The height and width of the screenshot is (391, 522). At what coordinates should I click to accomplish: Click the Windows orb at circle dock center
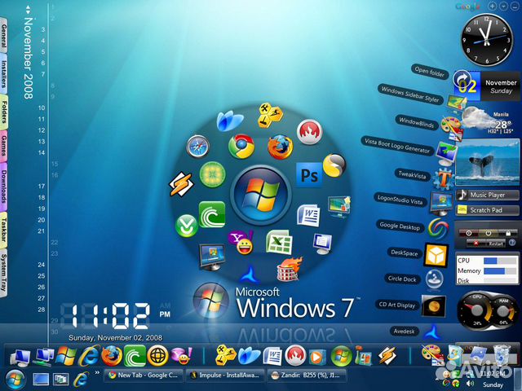click(261, 196)
